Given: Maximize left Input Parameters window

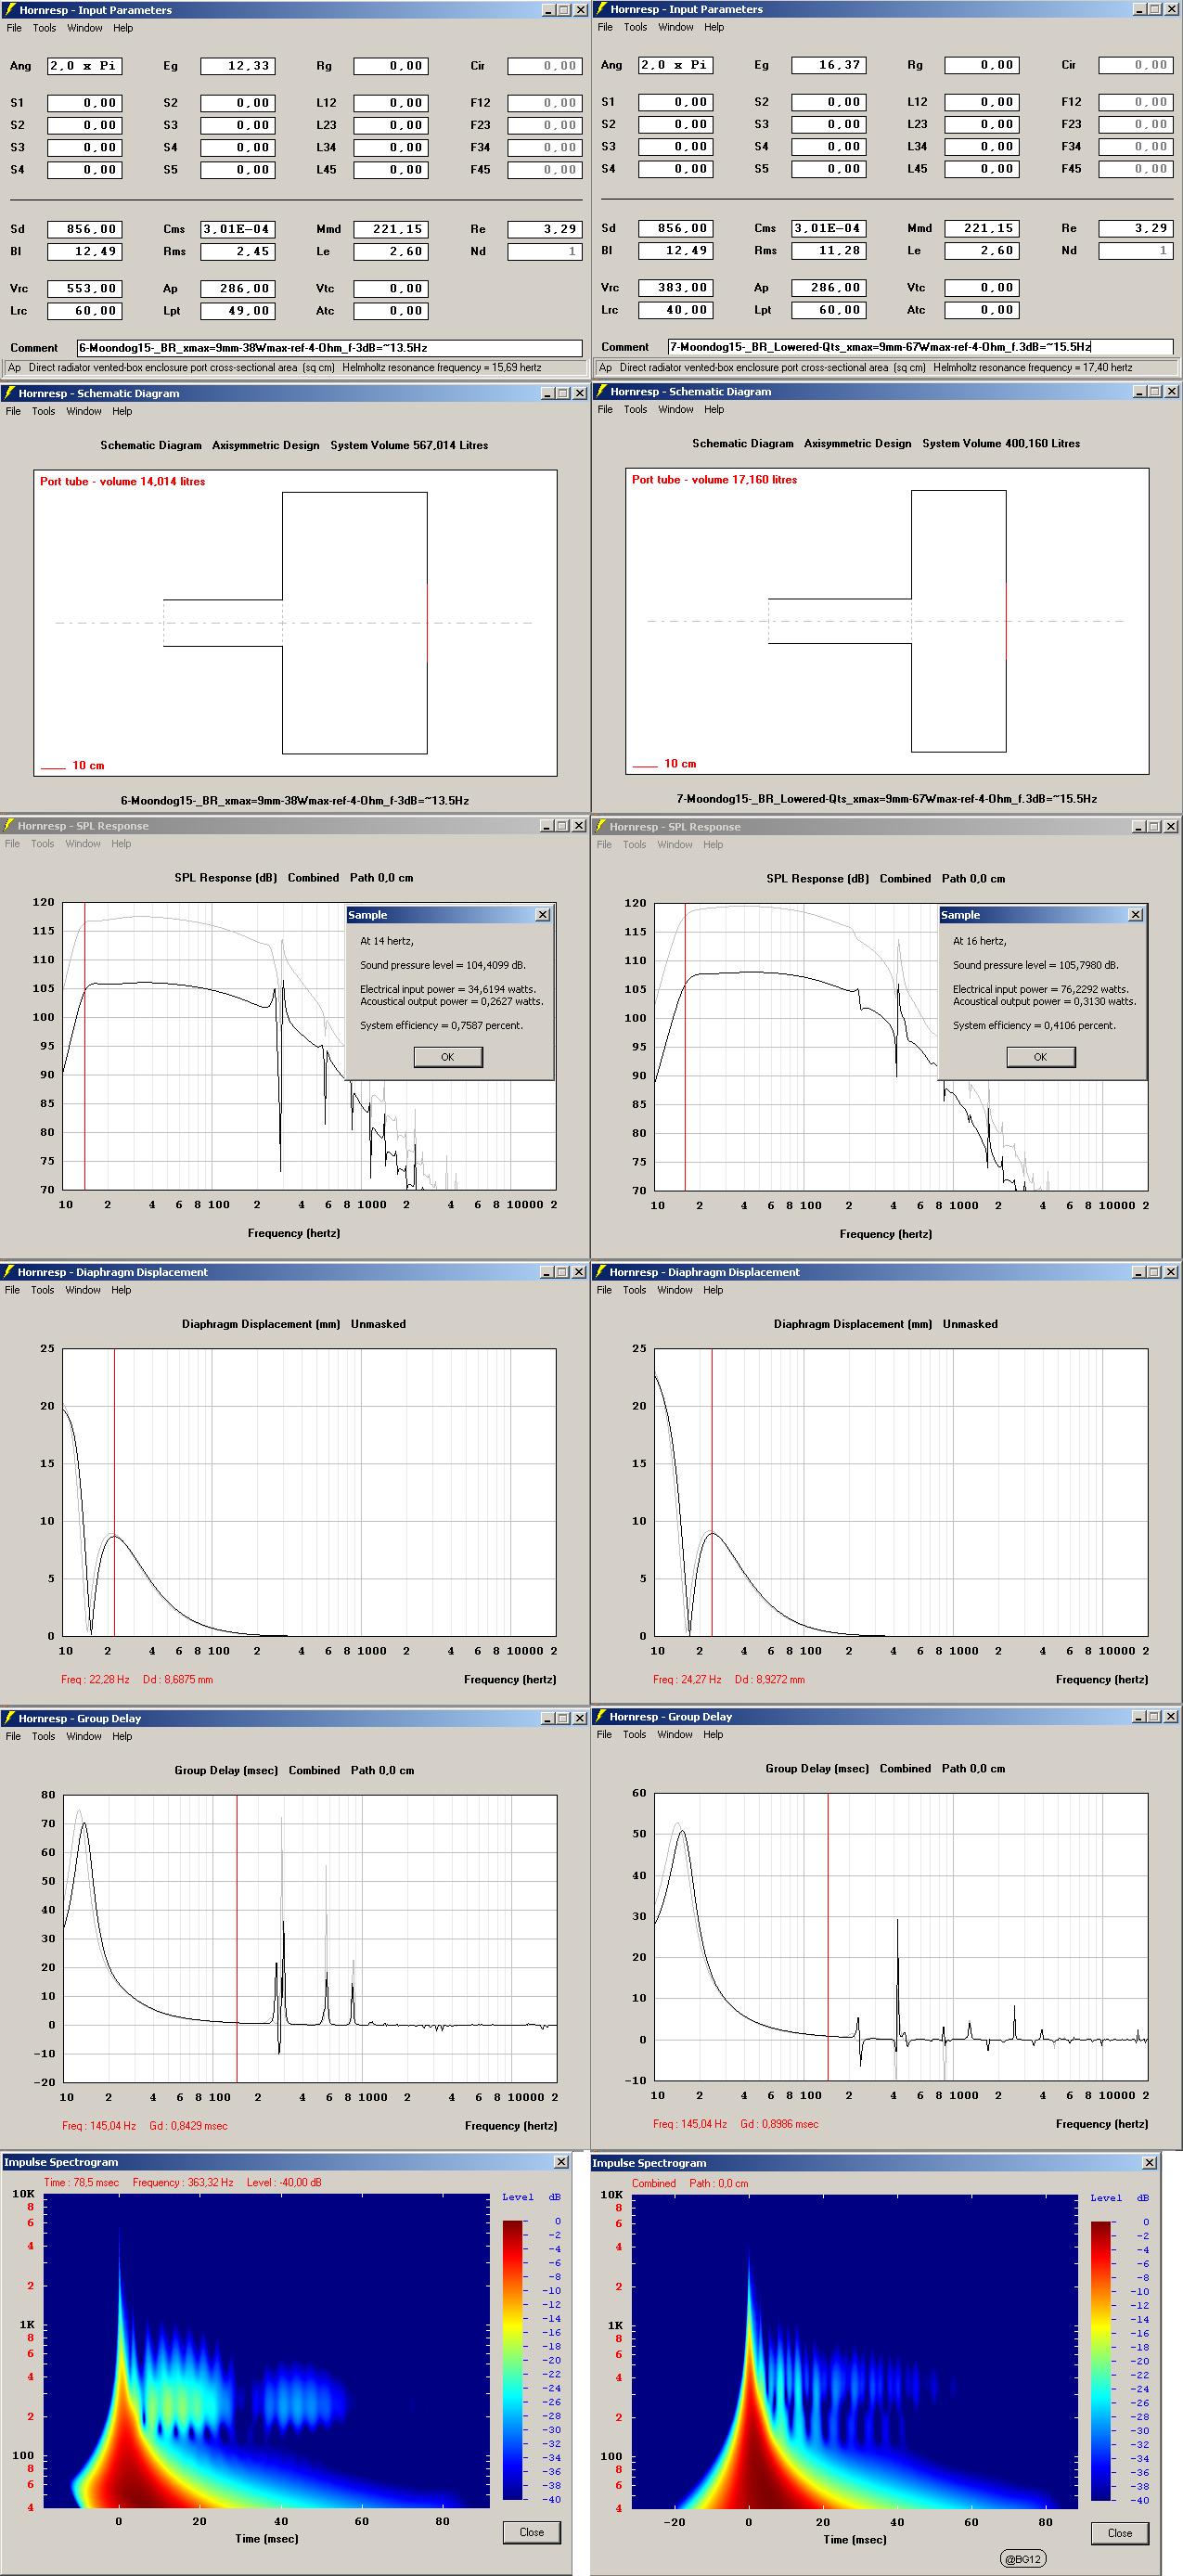Looking at the screenshot, I should [x=564, y=10].
